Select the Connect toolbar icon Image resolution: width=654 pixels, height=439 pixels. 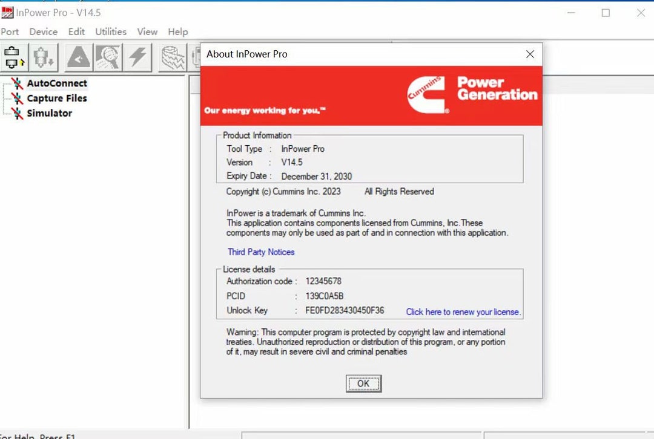(x=13, y=56)
